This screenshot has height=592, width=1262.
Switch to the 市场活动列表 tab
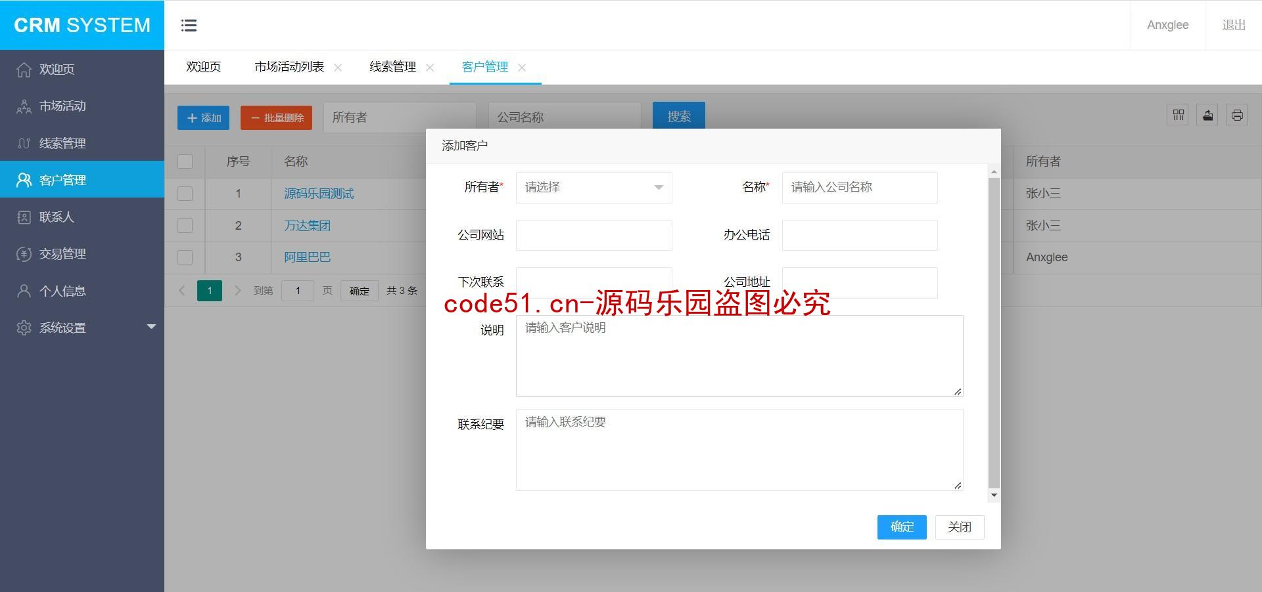coord(289,67)
